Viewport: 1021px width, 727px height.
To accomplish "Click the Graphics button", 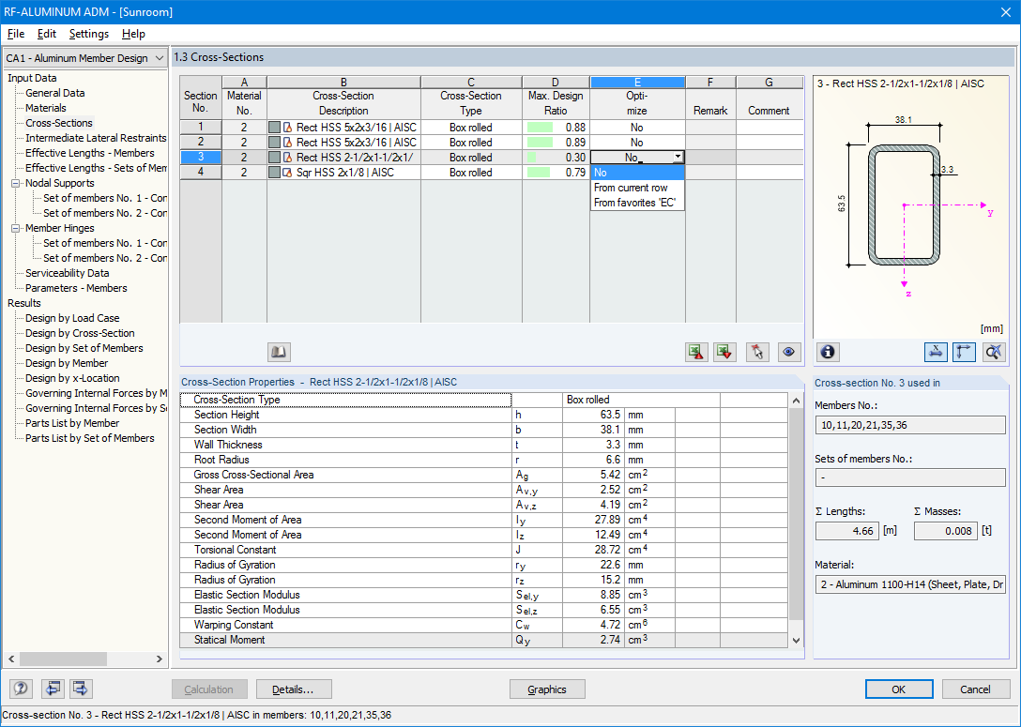I will (x=547, y=689).
